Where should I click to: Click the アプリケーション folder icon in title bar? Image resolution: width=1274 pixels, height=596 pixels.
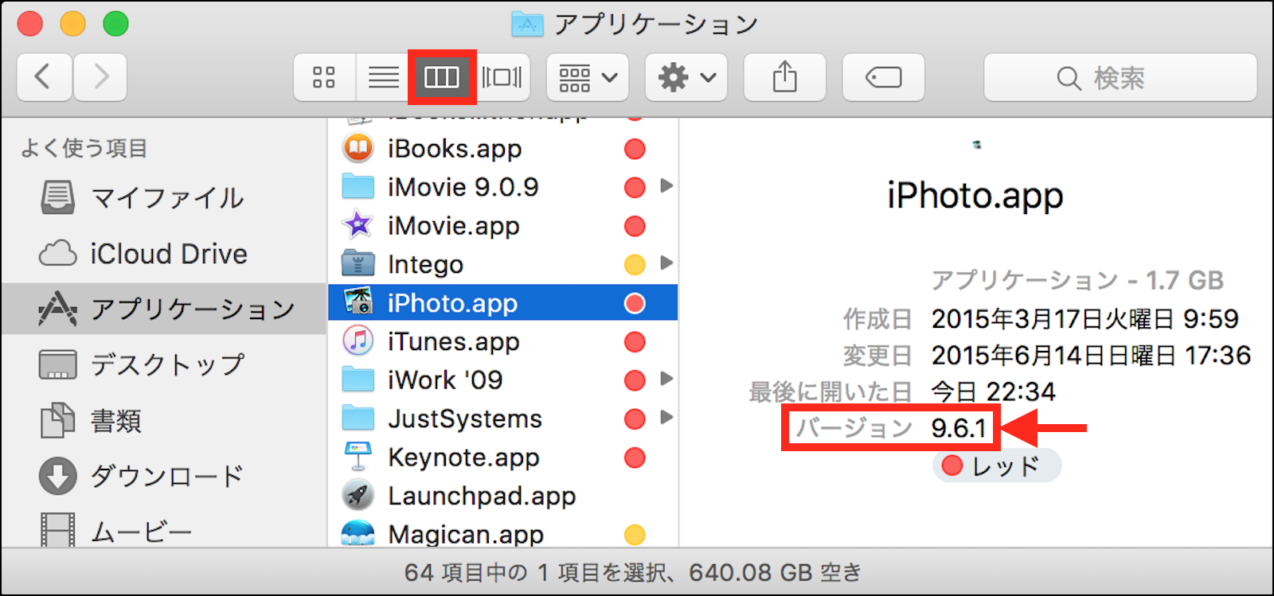coord(527,25)
